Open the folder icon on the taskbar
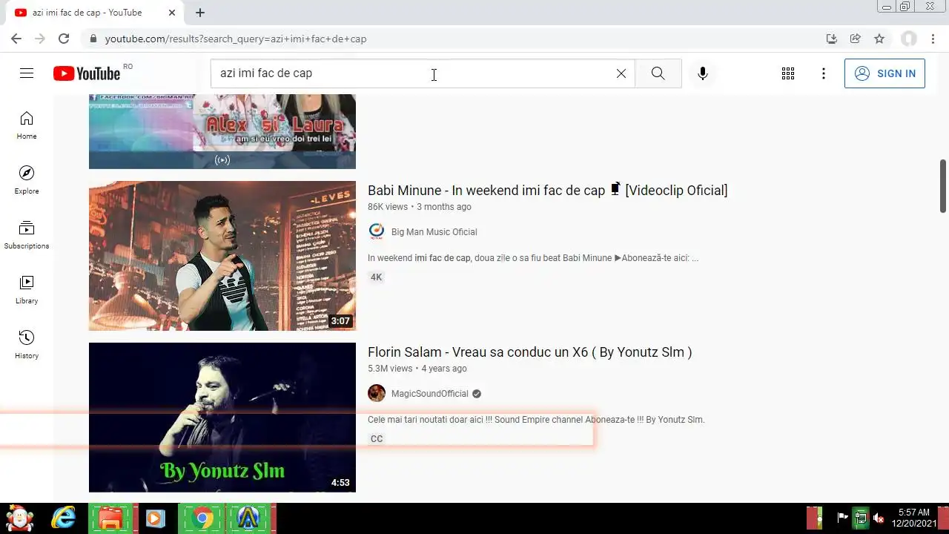This screenshot has width=949, height=534. [110, 518]
